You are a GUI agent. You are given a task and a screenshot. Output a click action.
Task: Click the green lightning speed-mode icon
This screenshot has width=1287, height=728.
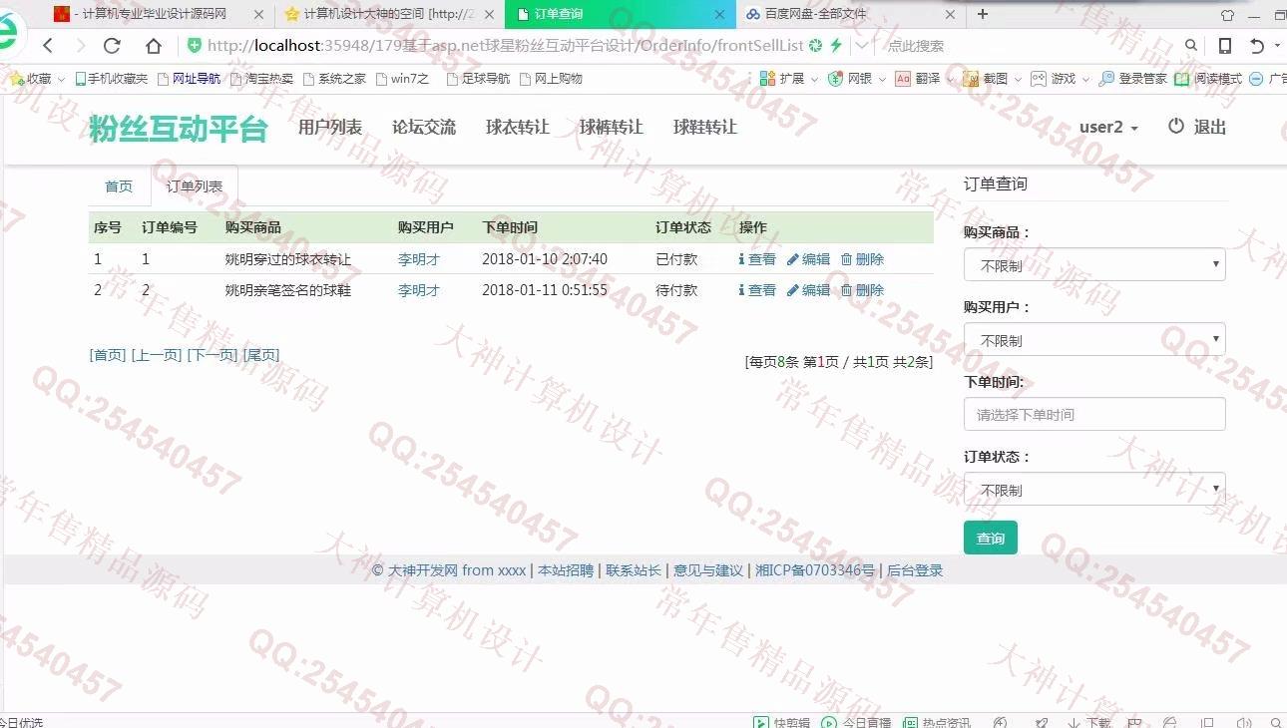coord(836,46)
